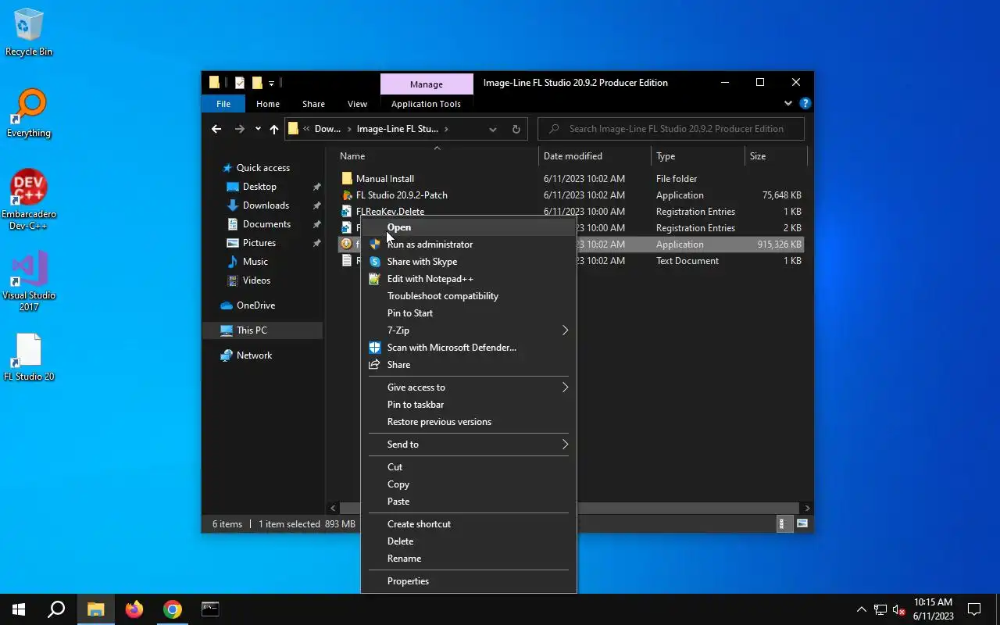Sort files by Name column header
The width and height of the screenshot is (1000, 625).
pos(437,156)
